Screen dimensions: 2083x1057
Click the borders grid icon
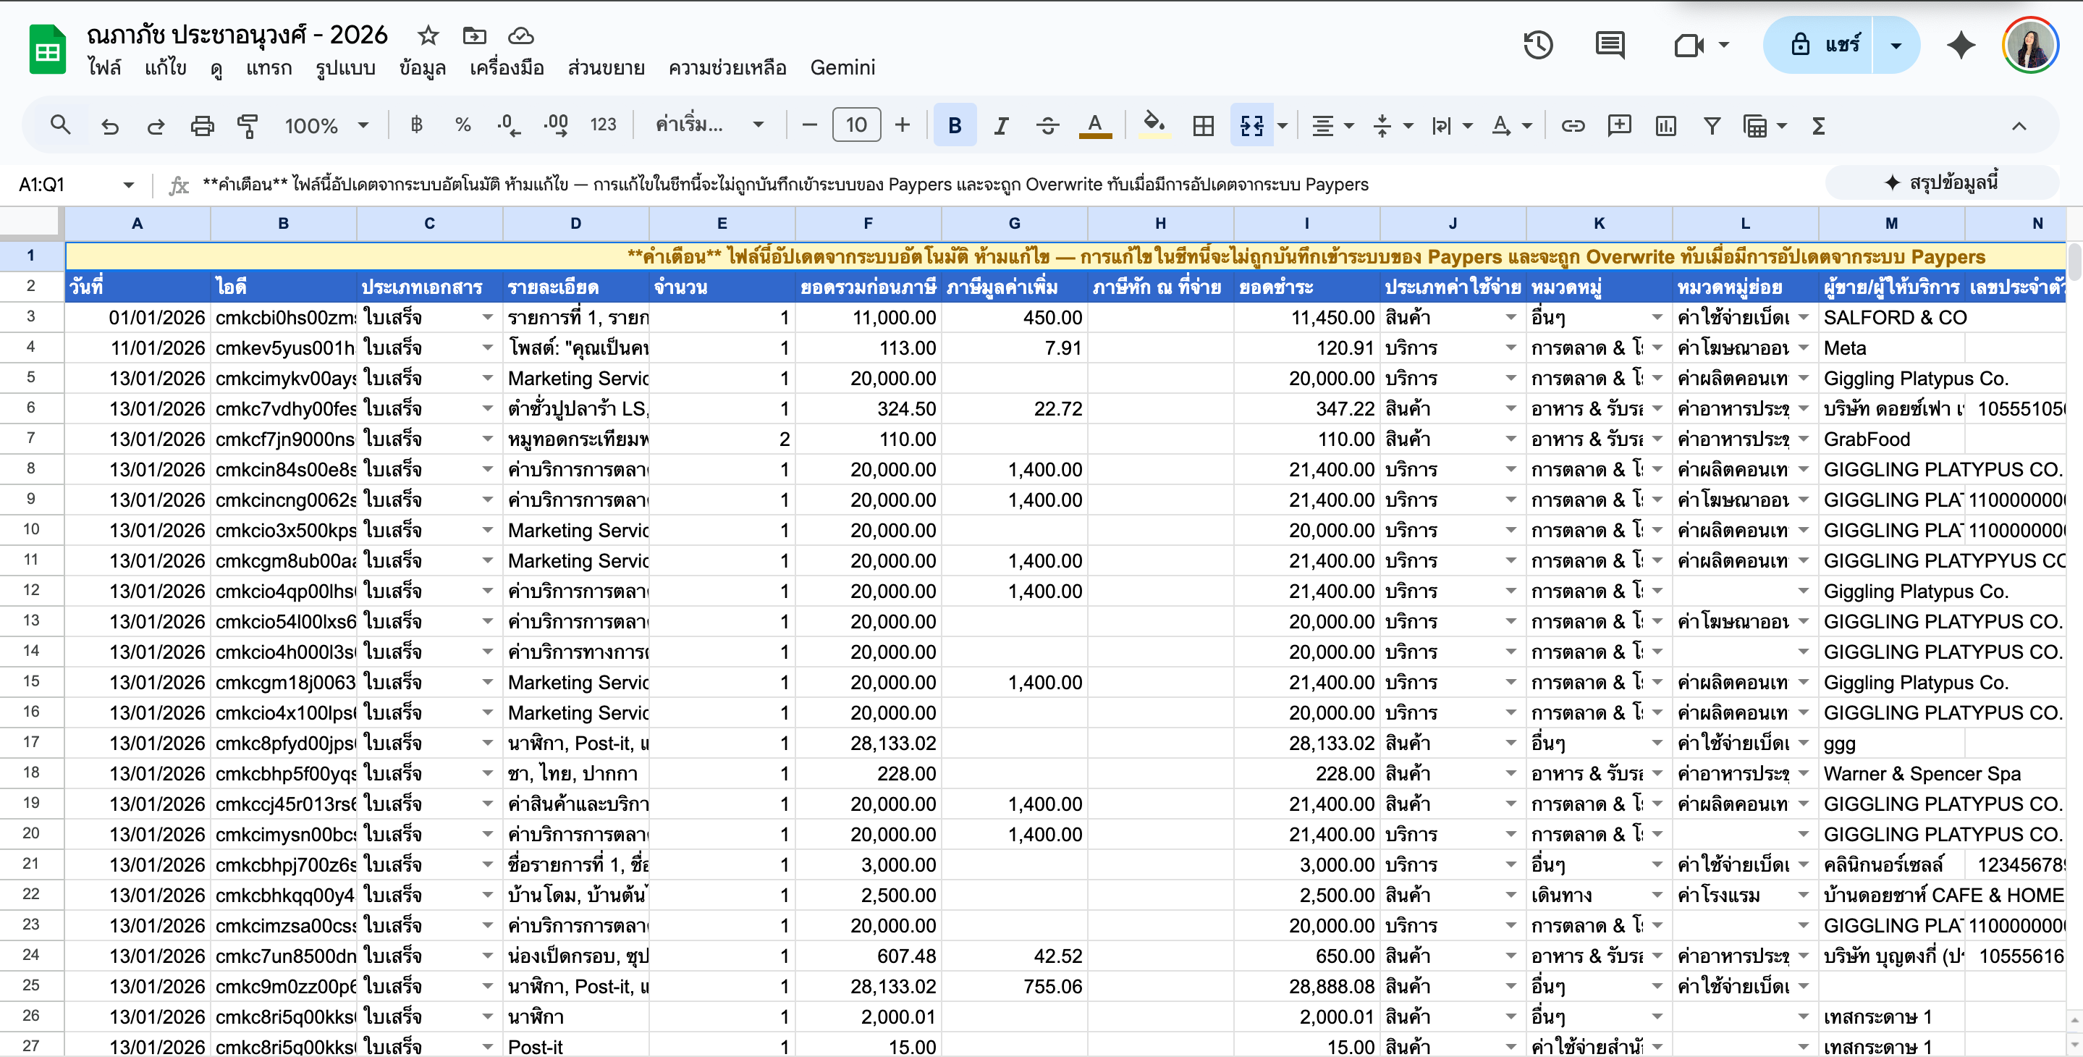click(x=1203, y=125)
